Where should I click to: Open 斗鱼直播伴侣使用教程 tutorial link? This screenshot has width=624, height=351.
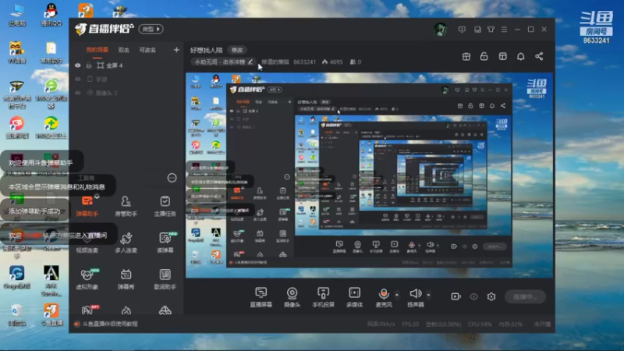click(x=110, y=324)
